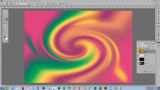The image size is (160, 90).
Task: Open the layer filter Kind dropdown
Action: click(x=141, y=43)
